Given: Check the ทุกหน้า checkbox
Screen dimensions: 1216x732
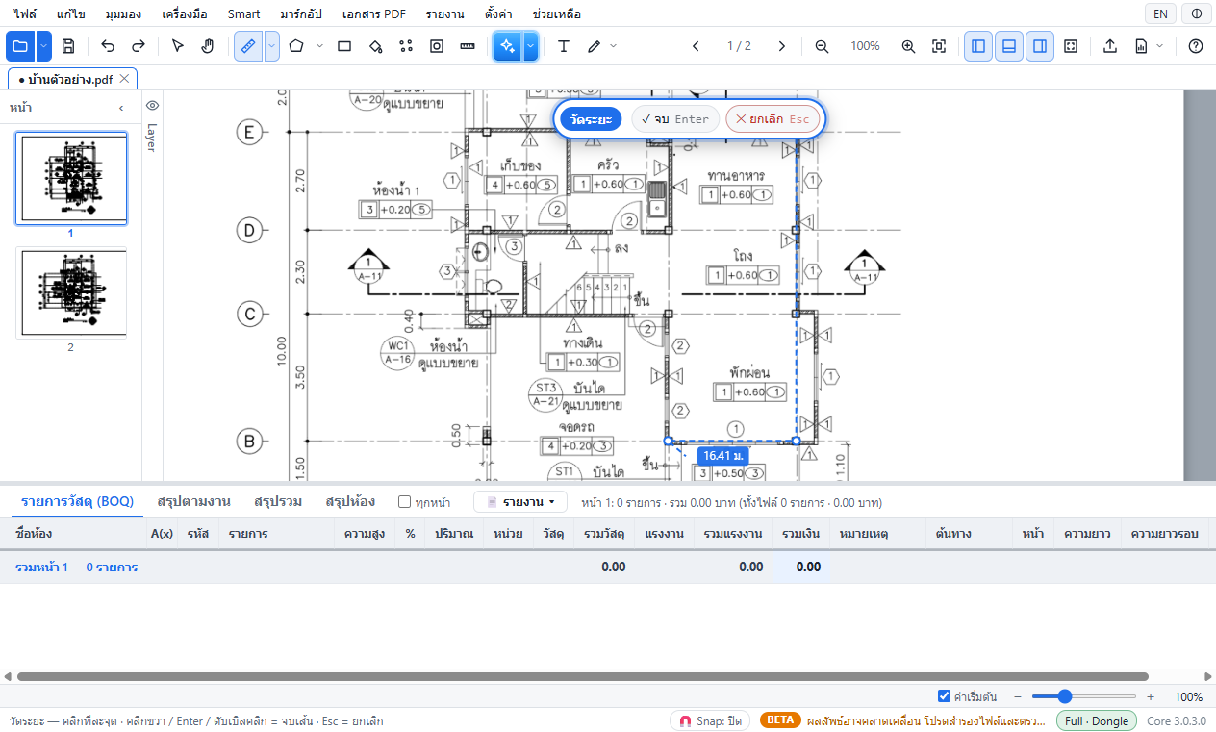Looking at the screenshot, I should (405, 502).
